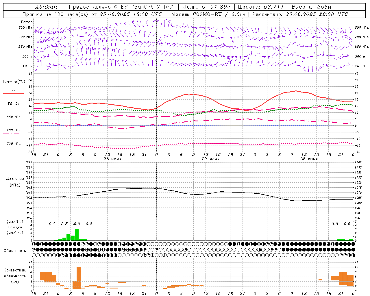
Task: Click the (мм/1ч.) precipitation unit label
Action: [x=15, y=233]
